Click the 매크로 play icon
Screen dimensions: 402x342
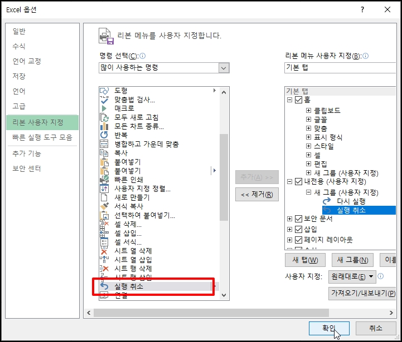coord(104,108)
